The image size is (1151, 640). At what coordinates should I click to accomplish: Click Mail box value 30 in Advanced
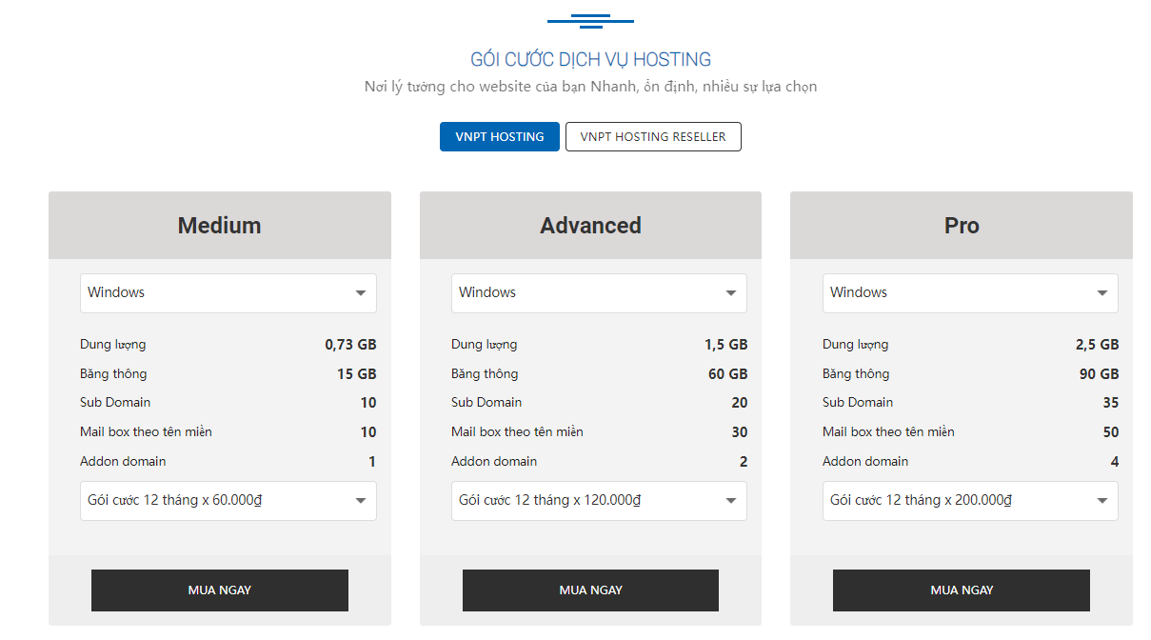[x=739, y=432]
